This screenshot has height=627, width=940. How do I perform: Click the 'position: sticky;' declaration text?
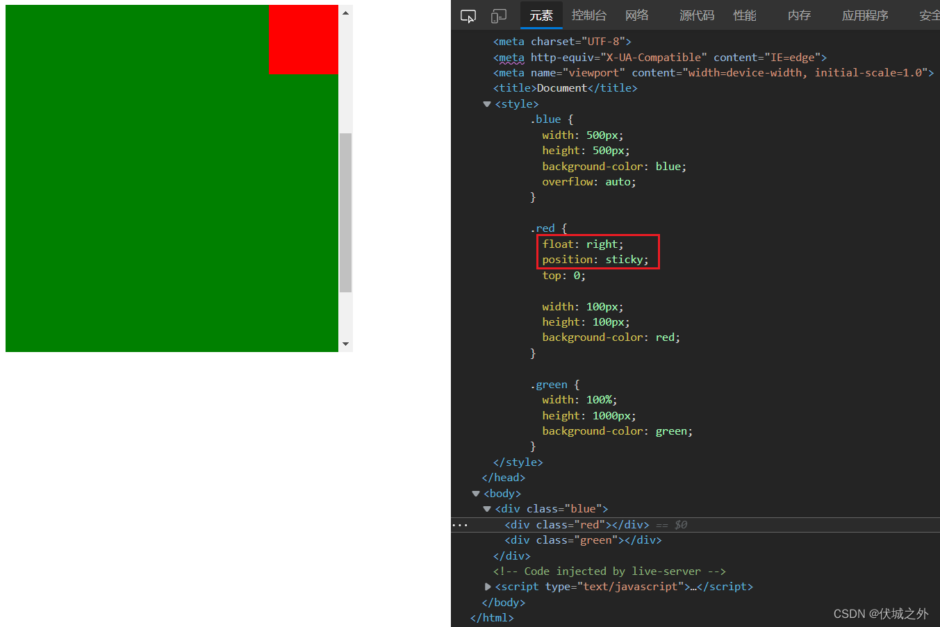point(595,260)
